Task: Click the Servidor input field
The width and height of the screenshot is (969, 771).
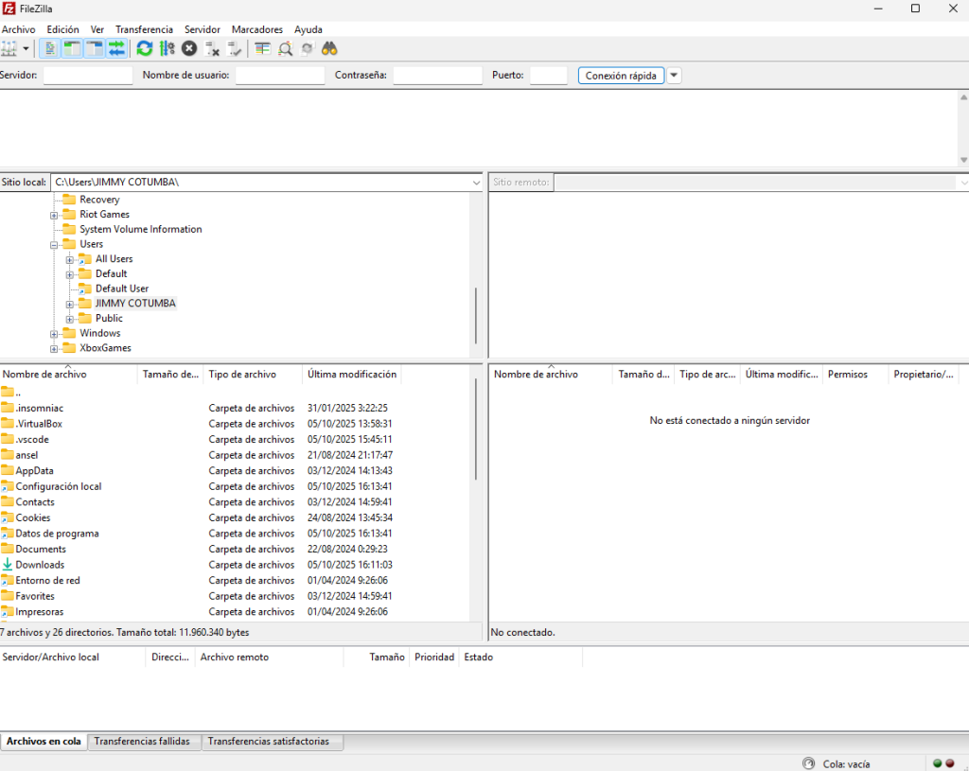Action: coord(88,76)
